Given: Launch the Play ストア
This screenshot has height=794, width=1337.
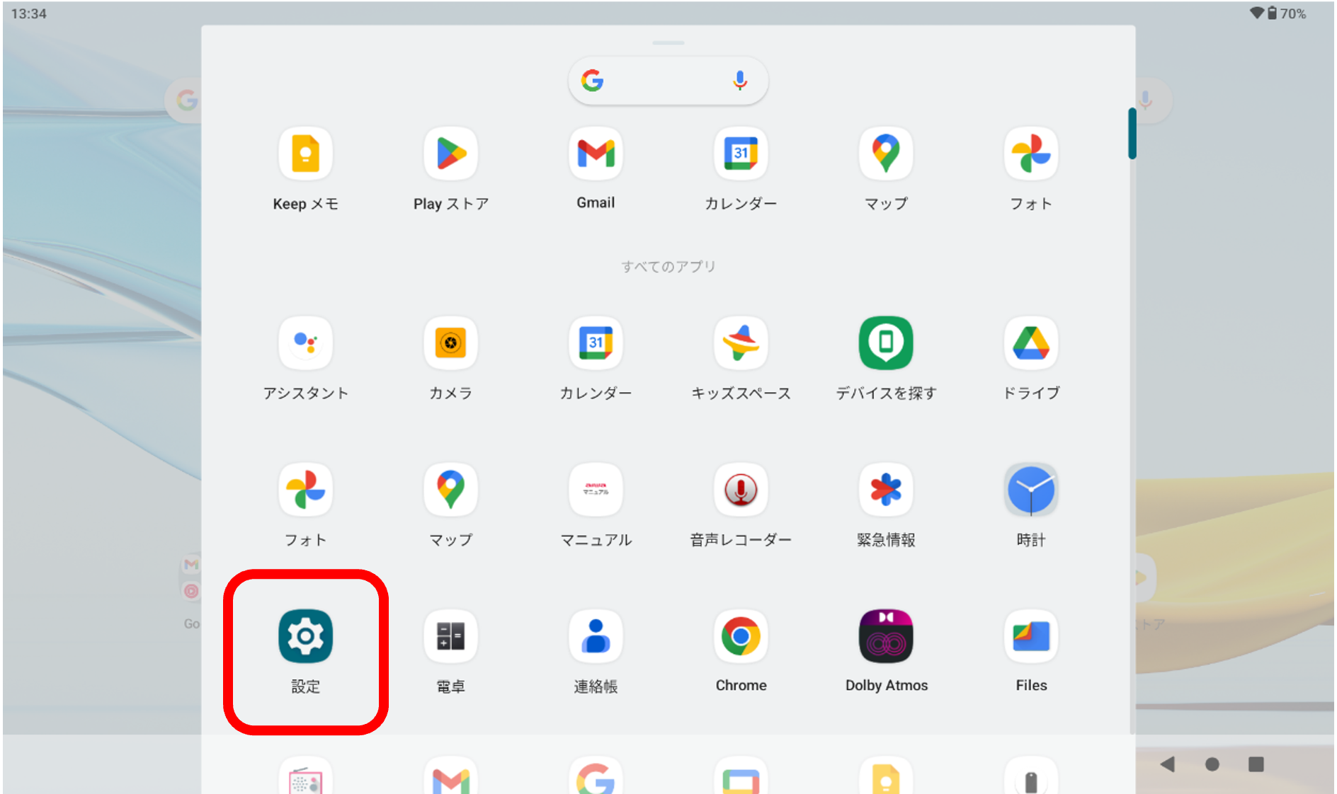Looking at the screenshot, I should [450, 152].
